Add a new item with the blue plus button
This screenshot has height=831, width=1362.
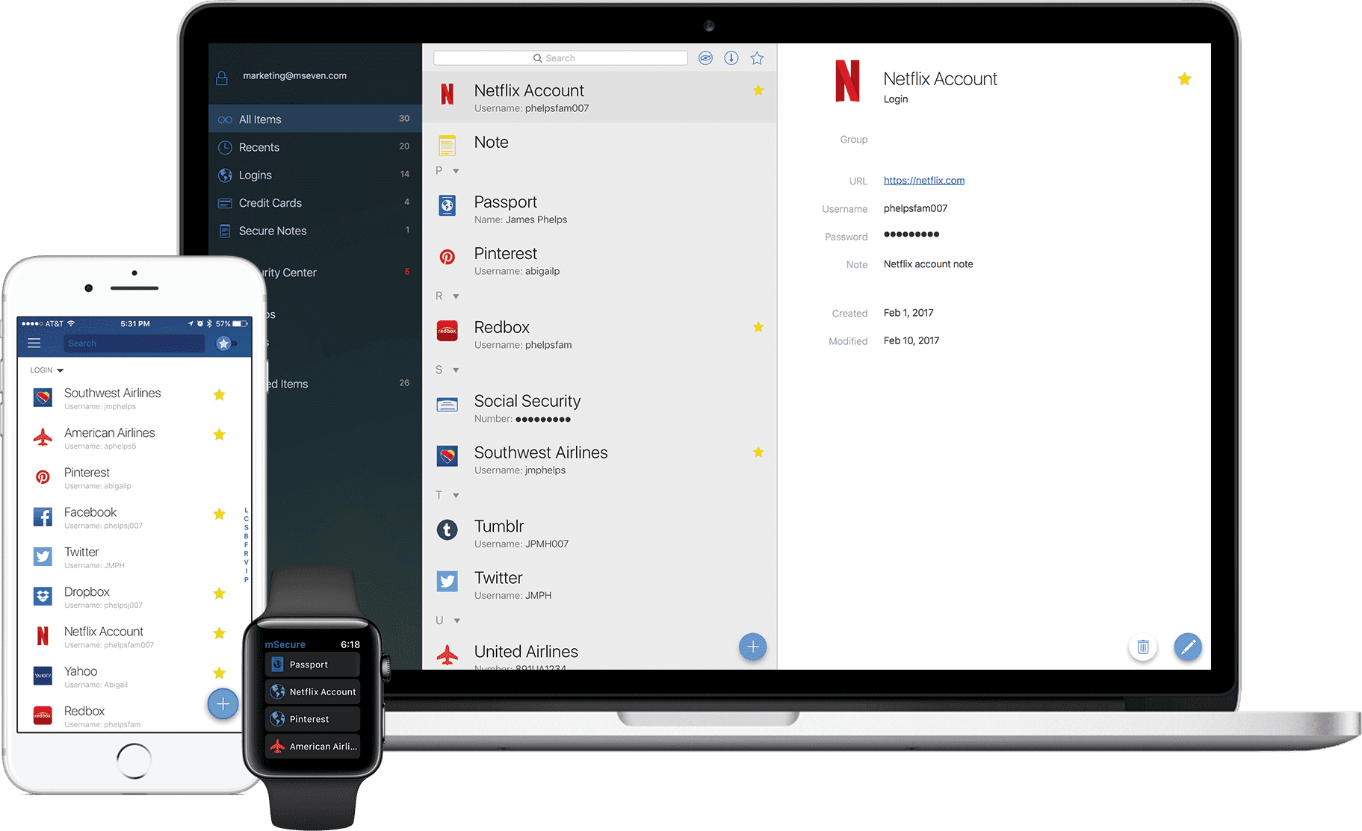click(752, 647)
